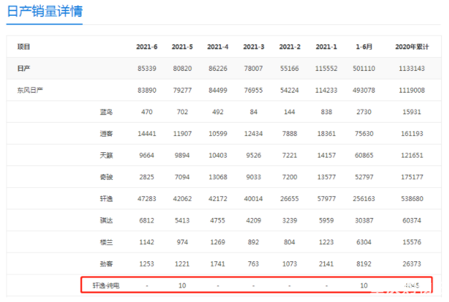This screenshot has height=302, width=449.
Task: Select the 逍客 model row label
Action: coord(106,133)
